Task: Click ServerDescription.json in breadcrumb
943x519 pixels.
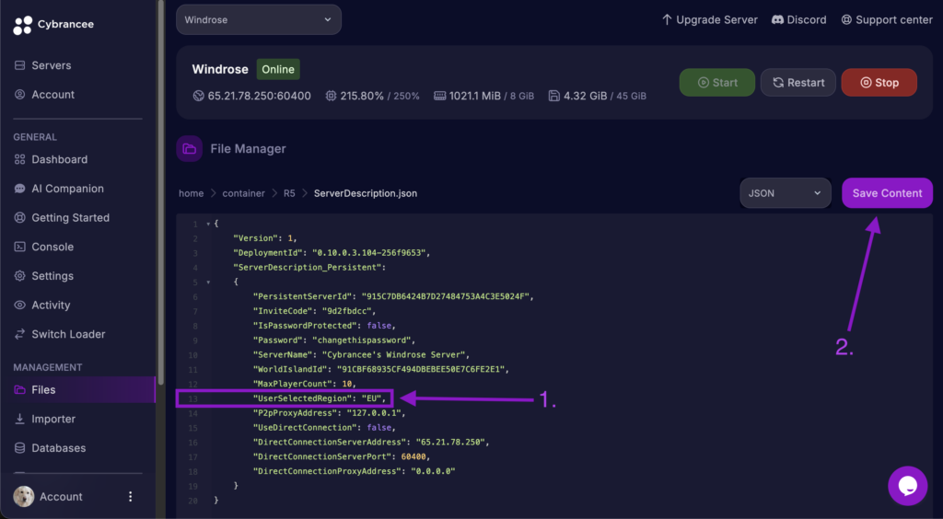Action: [366, 193]
